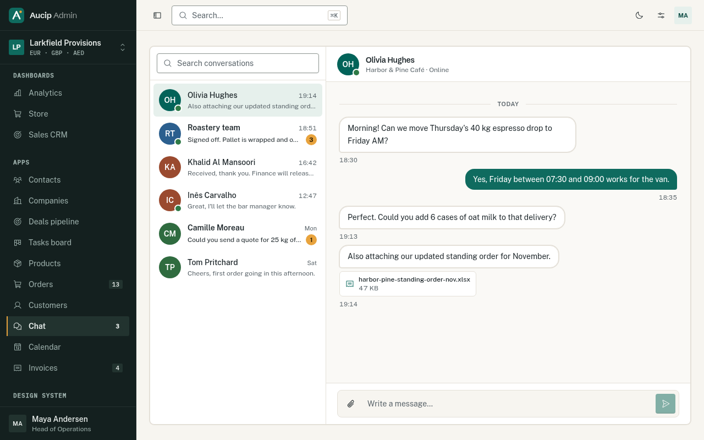704x440 pixels.
Task: Open the Tom Pritchard conversation
Action: (x=238, y=267)
